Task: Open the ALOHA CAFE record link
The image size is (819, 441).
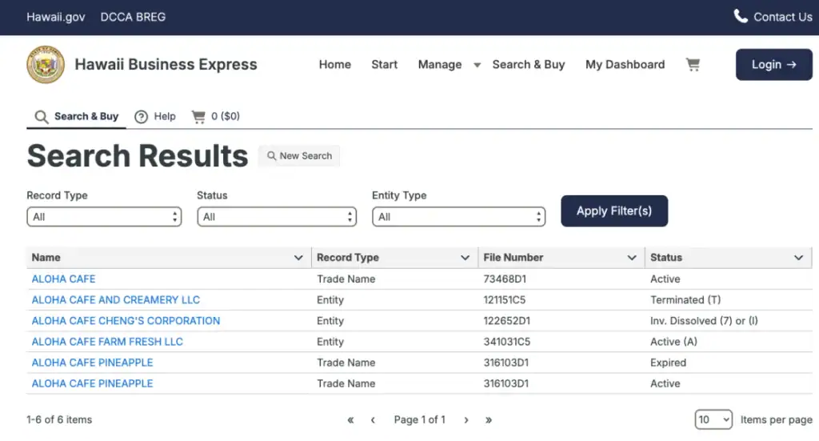Action: (63, 279)
